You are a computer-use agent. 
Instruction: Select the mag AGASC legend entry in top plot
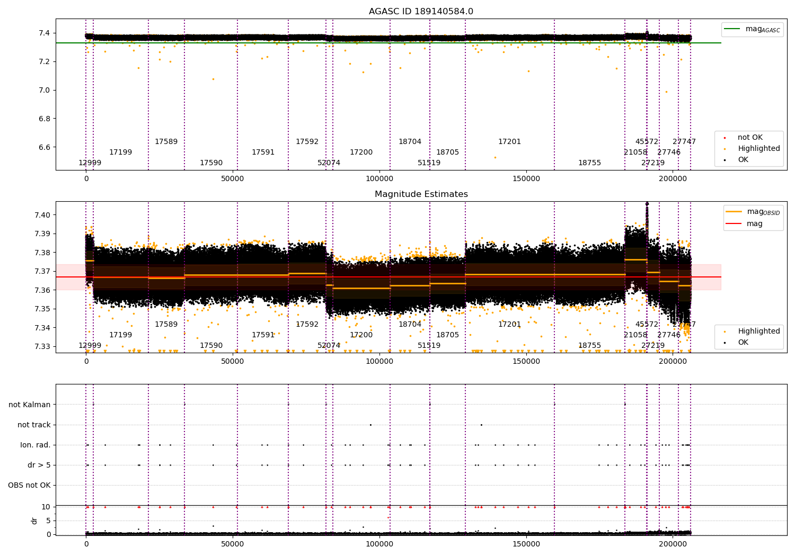(x=752, y=29)
